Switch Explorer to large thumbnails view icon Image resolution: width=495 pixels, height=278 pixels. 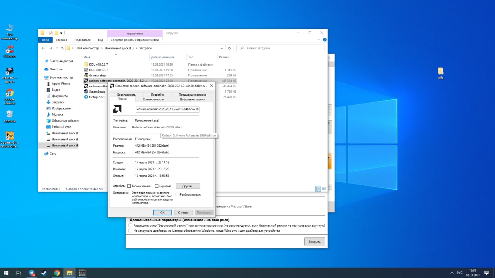[x=324, y=189]
